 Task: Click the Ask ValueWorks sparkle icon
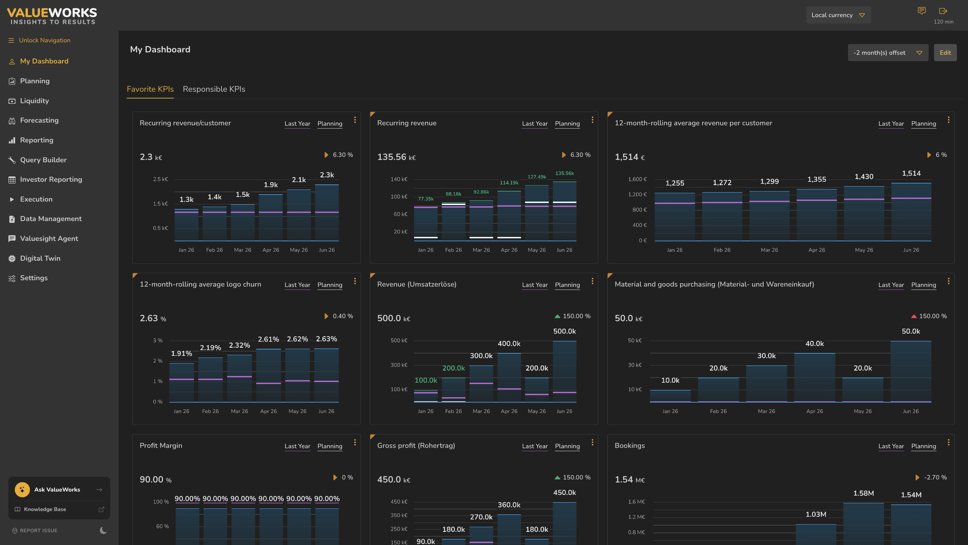[22, 490]
